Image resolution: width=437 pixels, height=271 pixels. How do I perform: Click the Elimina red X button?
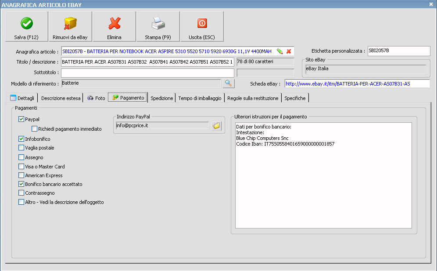click(x=114, y=26)
